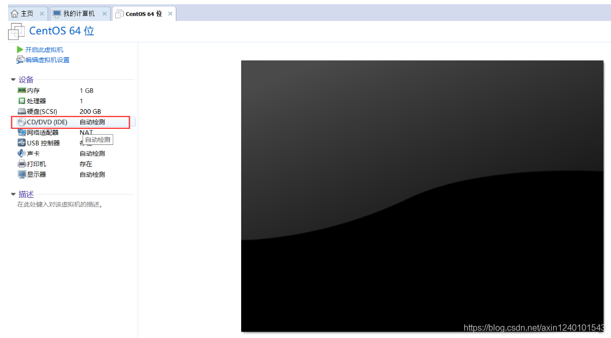This screenshot has width=611, height=338.
Task: Click the network adapter 网络适配器 icon
Action: 22,132
